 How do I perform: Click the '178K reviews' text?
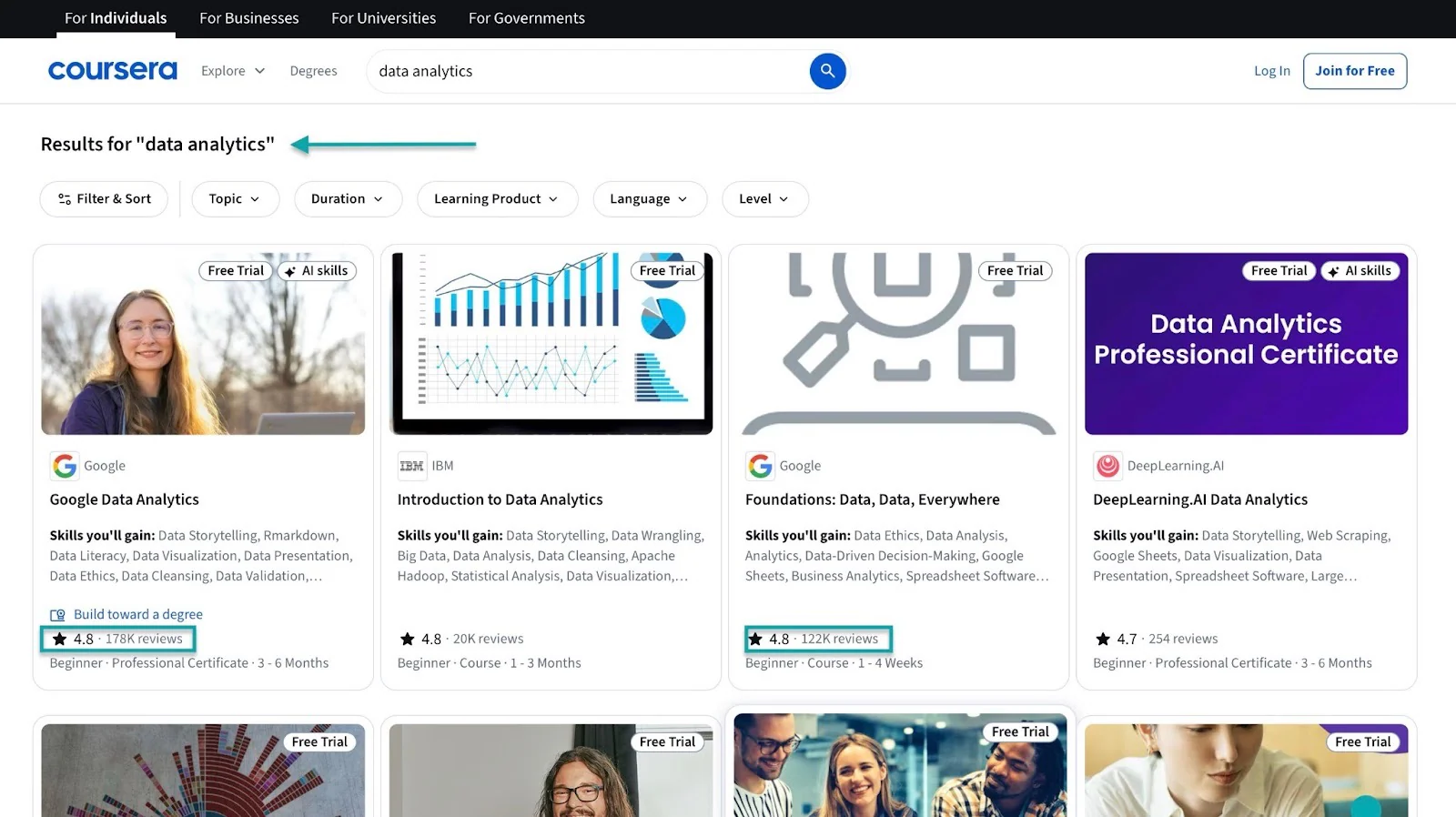144,639
